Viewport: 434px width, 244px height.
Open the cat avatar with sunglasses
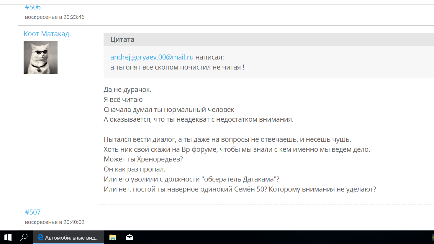[x=40, y=57]
